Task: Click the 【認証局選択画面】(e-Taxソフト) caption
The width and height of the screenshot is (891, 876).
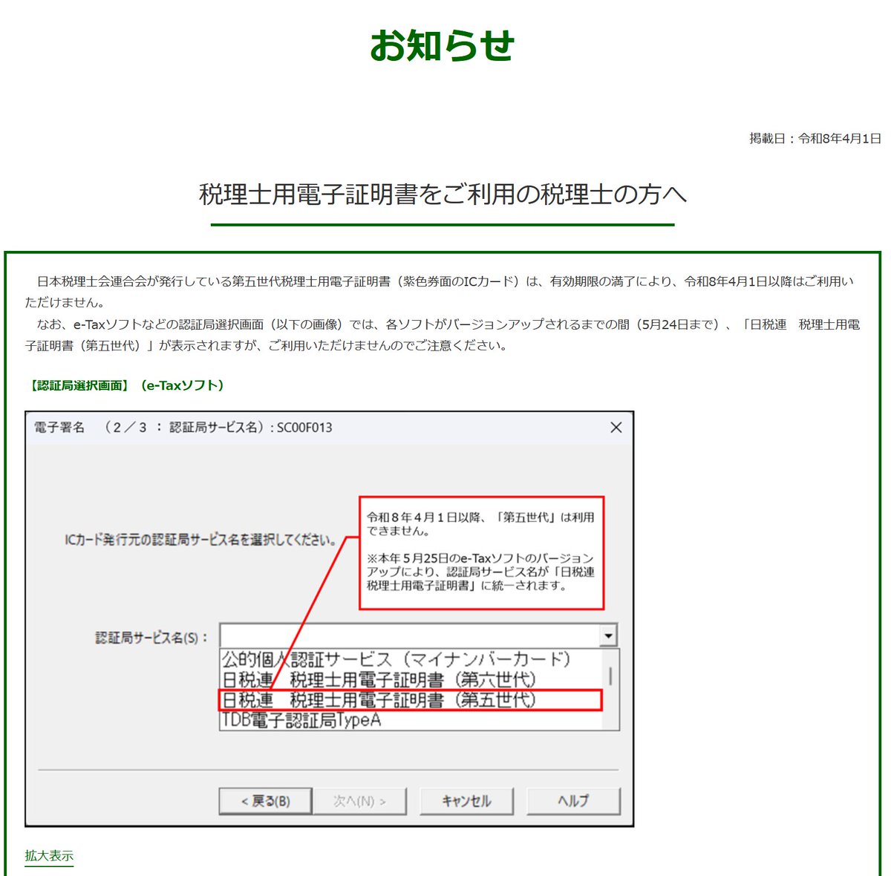Action: [125, 385]
